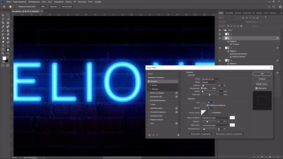Select the Horizontal Type tool
The height and width of the screenshot is (159, 283).
[3, 46]
